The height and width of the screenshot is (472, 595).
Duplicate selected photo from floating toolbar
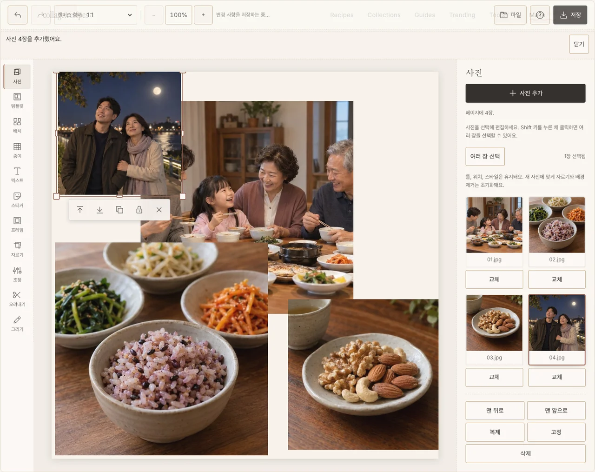(119, 210)
